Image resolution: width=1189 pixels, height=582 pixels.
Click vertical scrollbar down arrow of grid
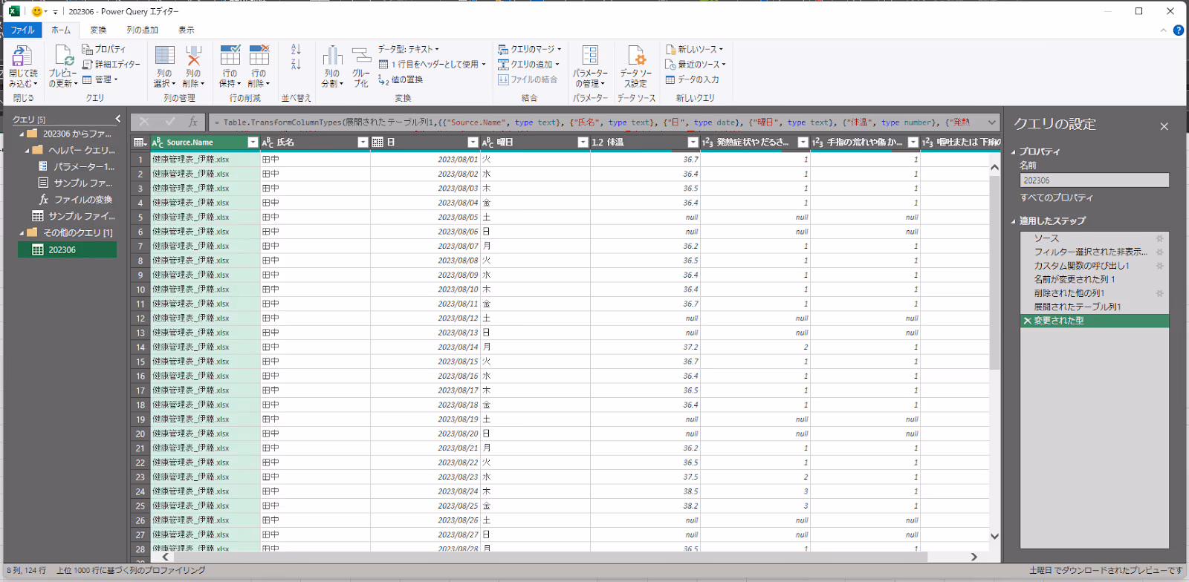pos(994,536)
